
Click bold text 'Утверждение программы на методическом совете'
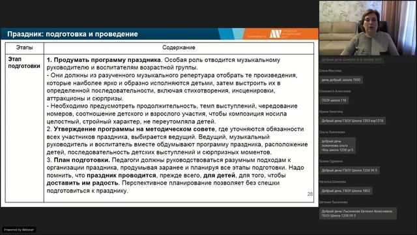[x=134, y=129]
